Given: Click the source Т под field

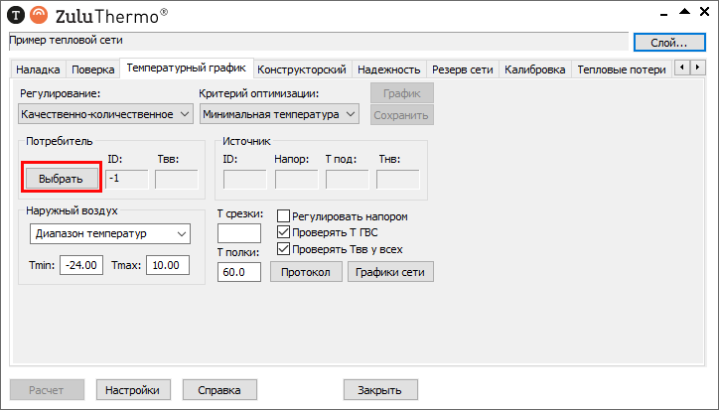Looking at the screenshot, I should (x=348, y=180).
